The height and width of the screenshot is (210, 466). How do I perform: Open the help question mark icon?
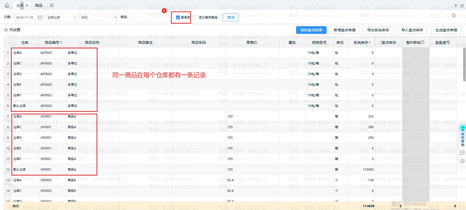[x=454, y=16]
